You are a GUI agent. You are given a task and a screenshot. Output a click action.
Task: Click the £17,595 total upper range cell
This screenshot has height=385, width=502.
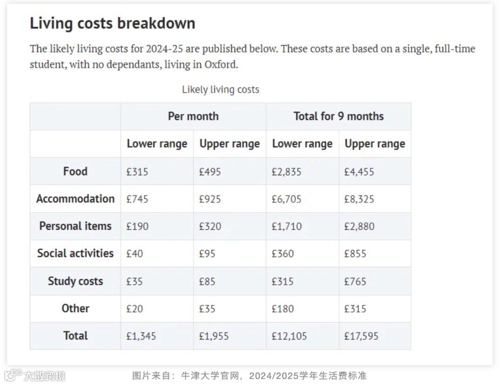click(361, 336)
